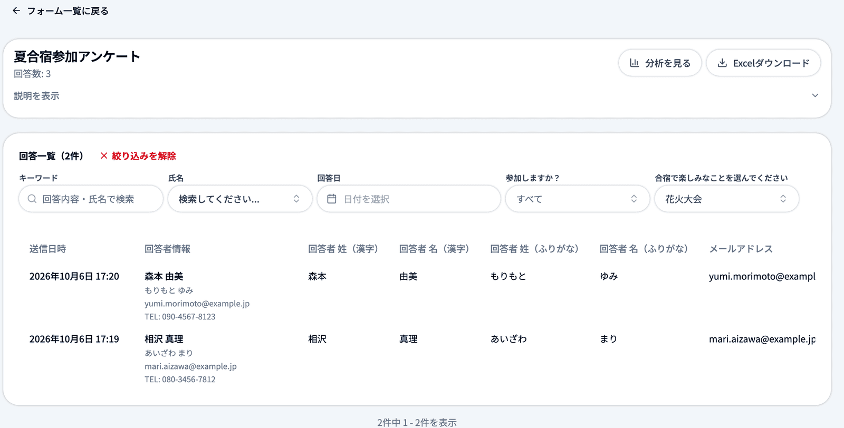Screen dimensions: 844x428
Task: Click phone number TEL: 090-4567-8123
Action: 180,317
